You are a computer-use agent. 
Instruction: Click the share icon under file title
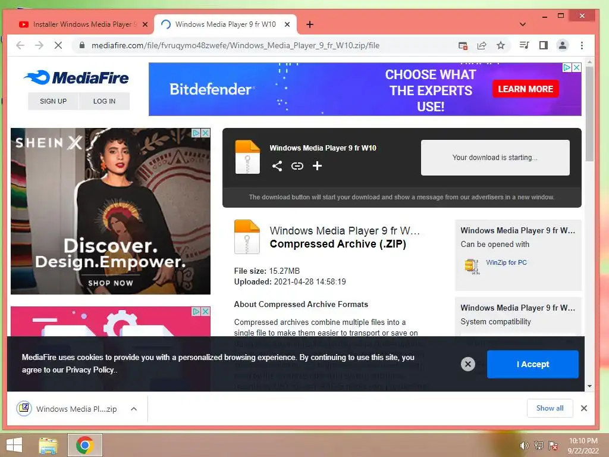277,167
